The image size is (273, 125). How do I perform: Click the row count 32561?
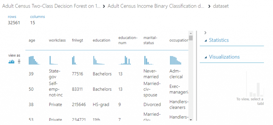[14, 23]
